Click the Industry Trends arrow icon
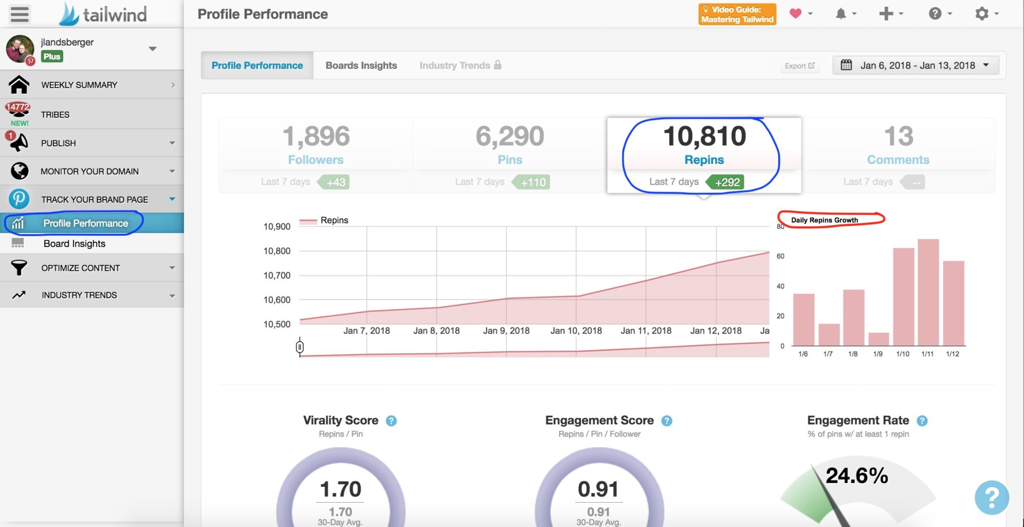Screen dimensions: 1024x527 pos(19,295)
